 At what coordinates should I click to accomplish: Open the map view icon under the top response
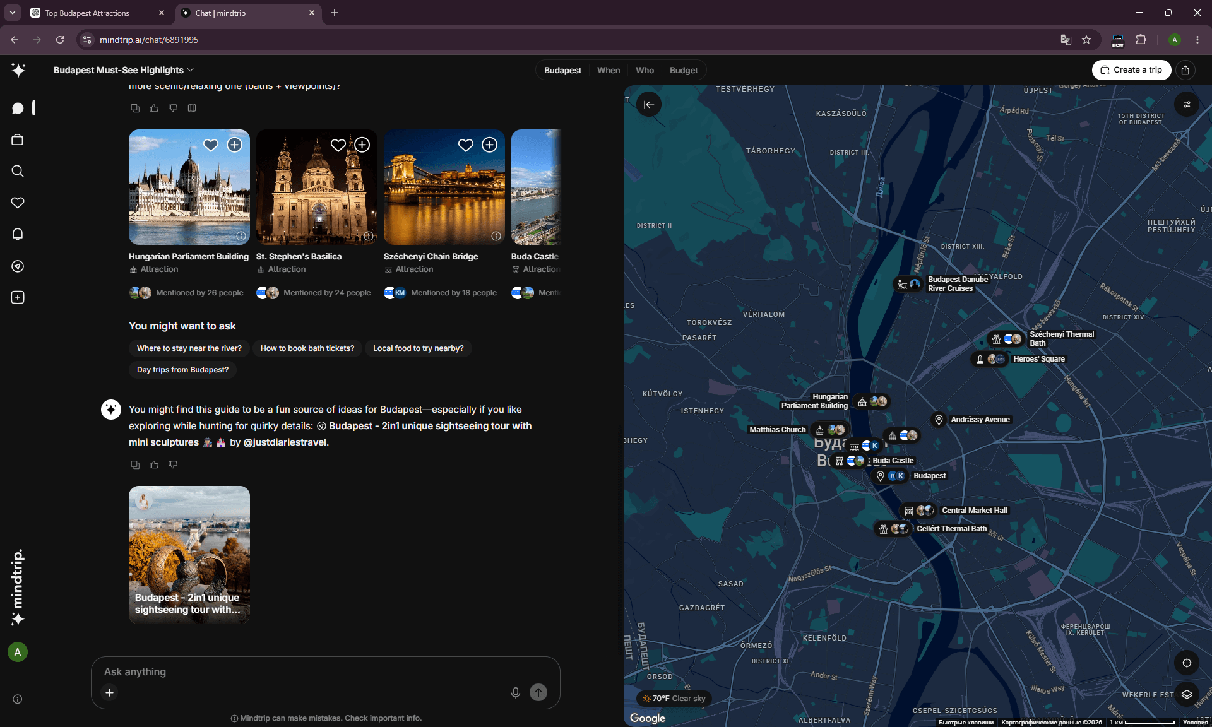[192, 108]
